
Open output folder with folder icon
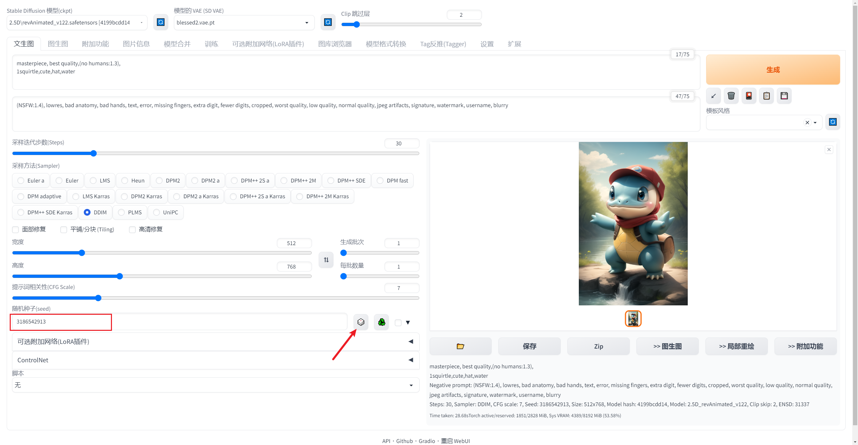[460, 346]
